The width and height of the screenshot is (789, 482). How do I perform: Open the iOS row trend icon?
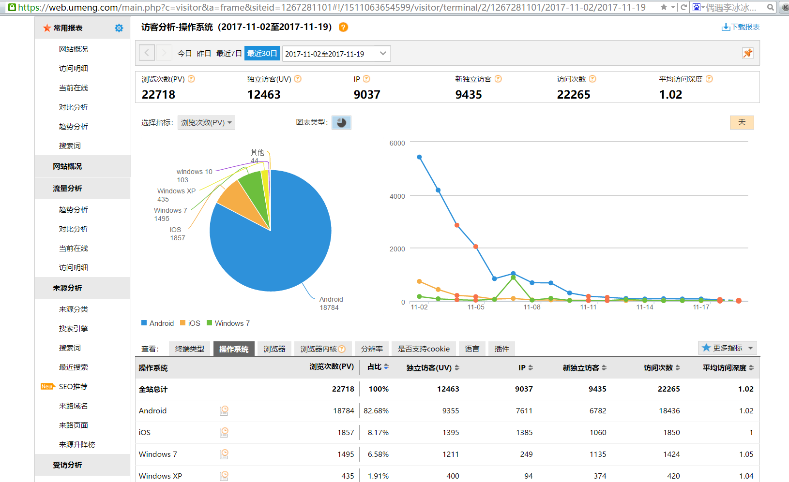[x=224, y=433]
